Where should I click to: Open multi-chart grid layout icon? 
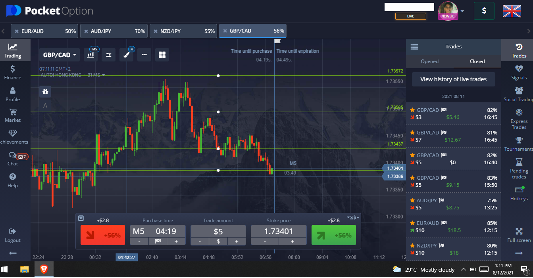tap(162, 55)
